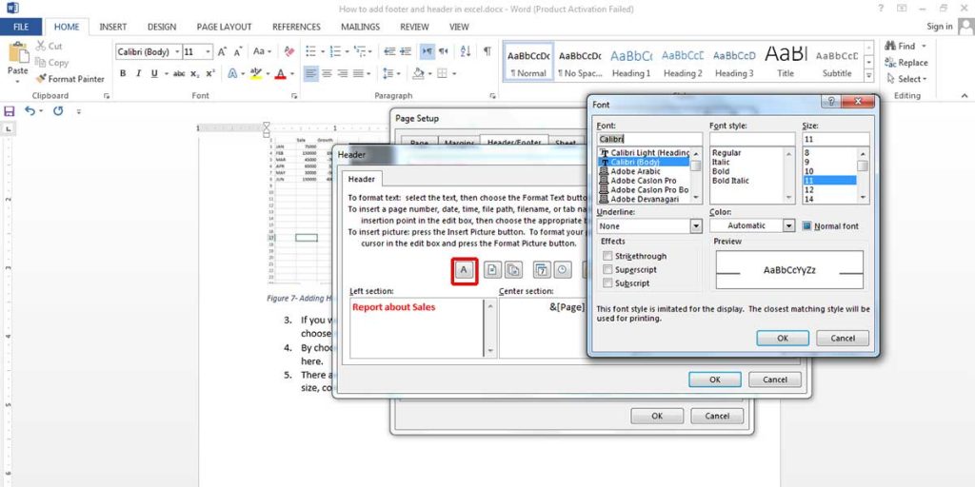The height and width of the screenshot is (487, 975).
Task: Click the Center alignment icon in ribbon
Action: 328,73
